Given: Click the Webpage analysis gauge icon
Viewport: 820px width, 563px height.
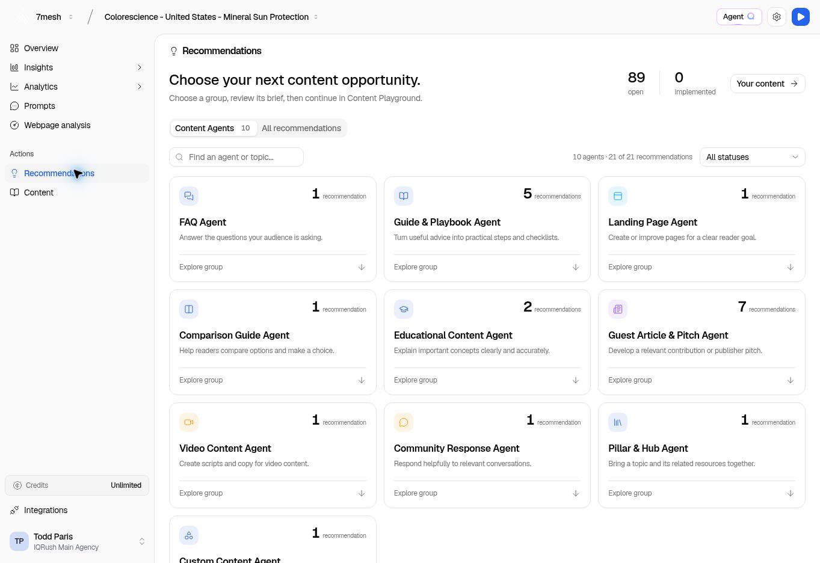Looking at the screenshot, I should pyautogui.click(x=14, y=125).
